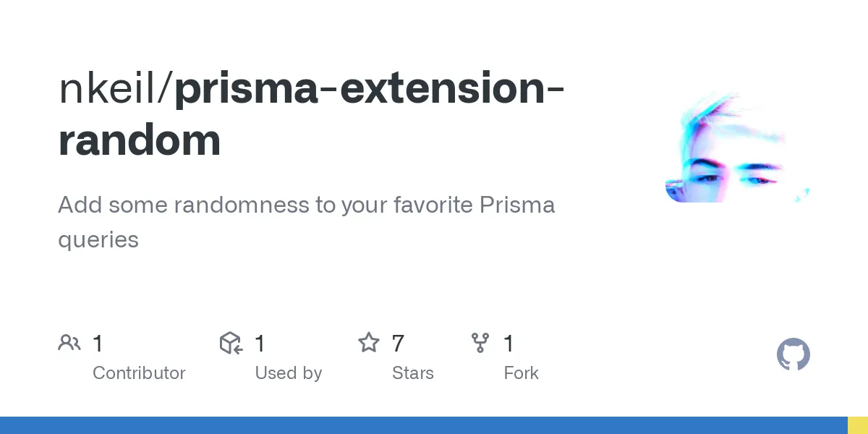Image resolution: width=868 pixels, height=434 pixels.
Task: Click the 'Stars' label
Action: click(412, 373)
